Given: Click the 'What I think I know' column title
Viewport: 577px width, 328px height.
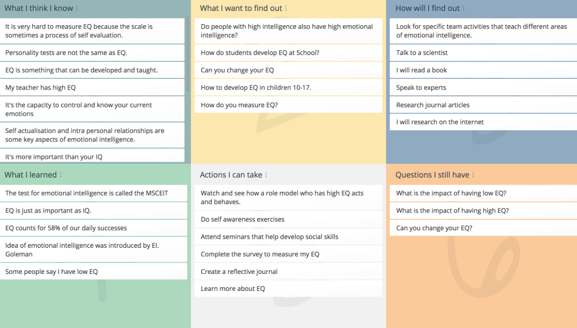Looking at the screenshot, I should point(39,8).
